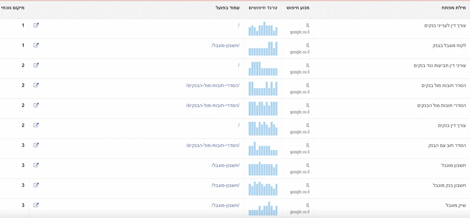Sort by 'עמוד בפועל' column header
470x218 pixels.
(227, 8)
